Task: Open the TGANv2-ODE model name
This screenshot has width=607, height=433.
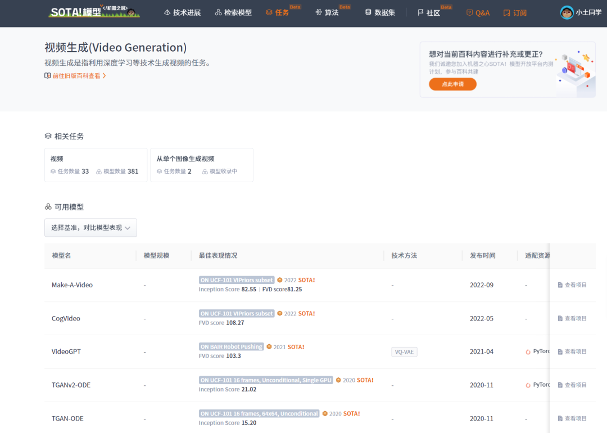Action: pyautogui.click(x=71, y=385)
